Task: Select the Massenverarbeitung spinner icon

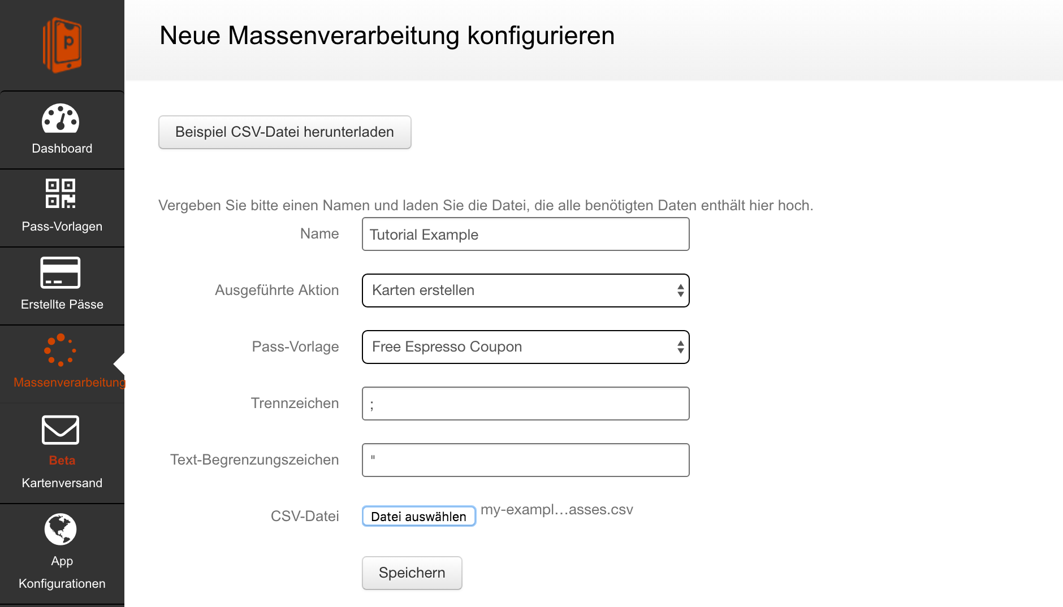Action: coord(61,350)
